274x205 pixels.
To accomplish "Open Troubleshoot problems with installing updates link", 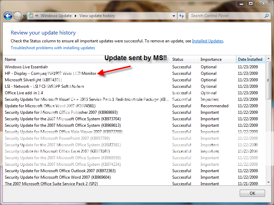I will [53, 48].
